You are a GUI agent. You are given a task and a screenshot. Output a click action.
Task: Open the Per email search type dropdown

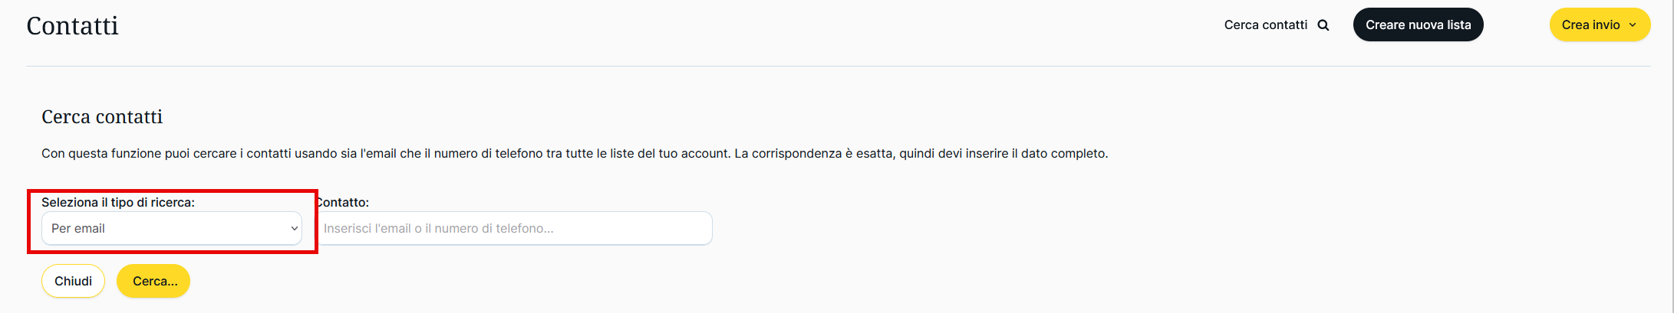pos(171,228)
